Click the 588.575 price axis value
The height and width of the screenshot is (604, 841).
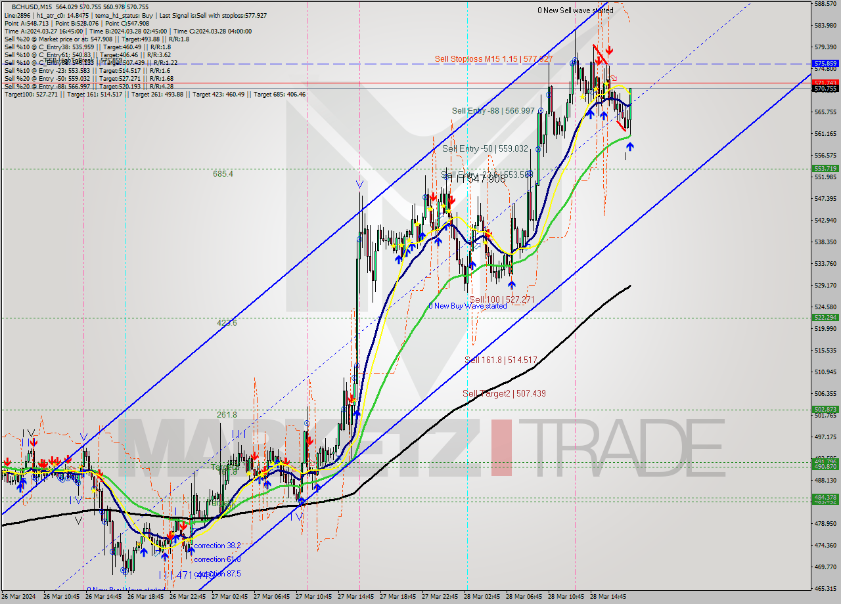825,4
